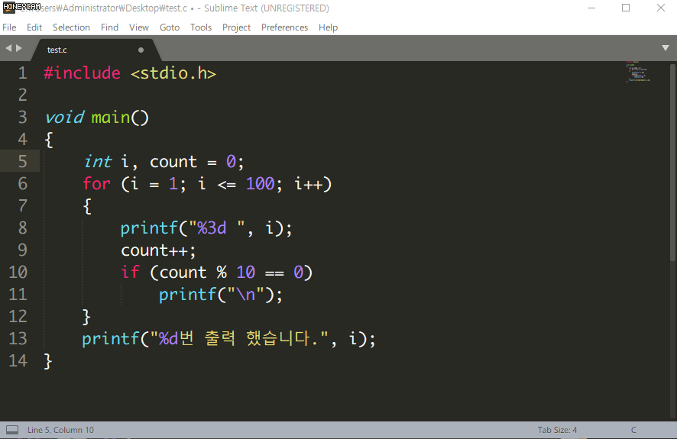Open the Edit menu

point(34,27)
